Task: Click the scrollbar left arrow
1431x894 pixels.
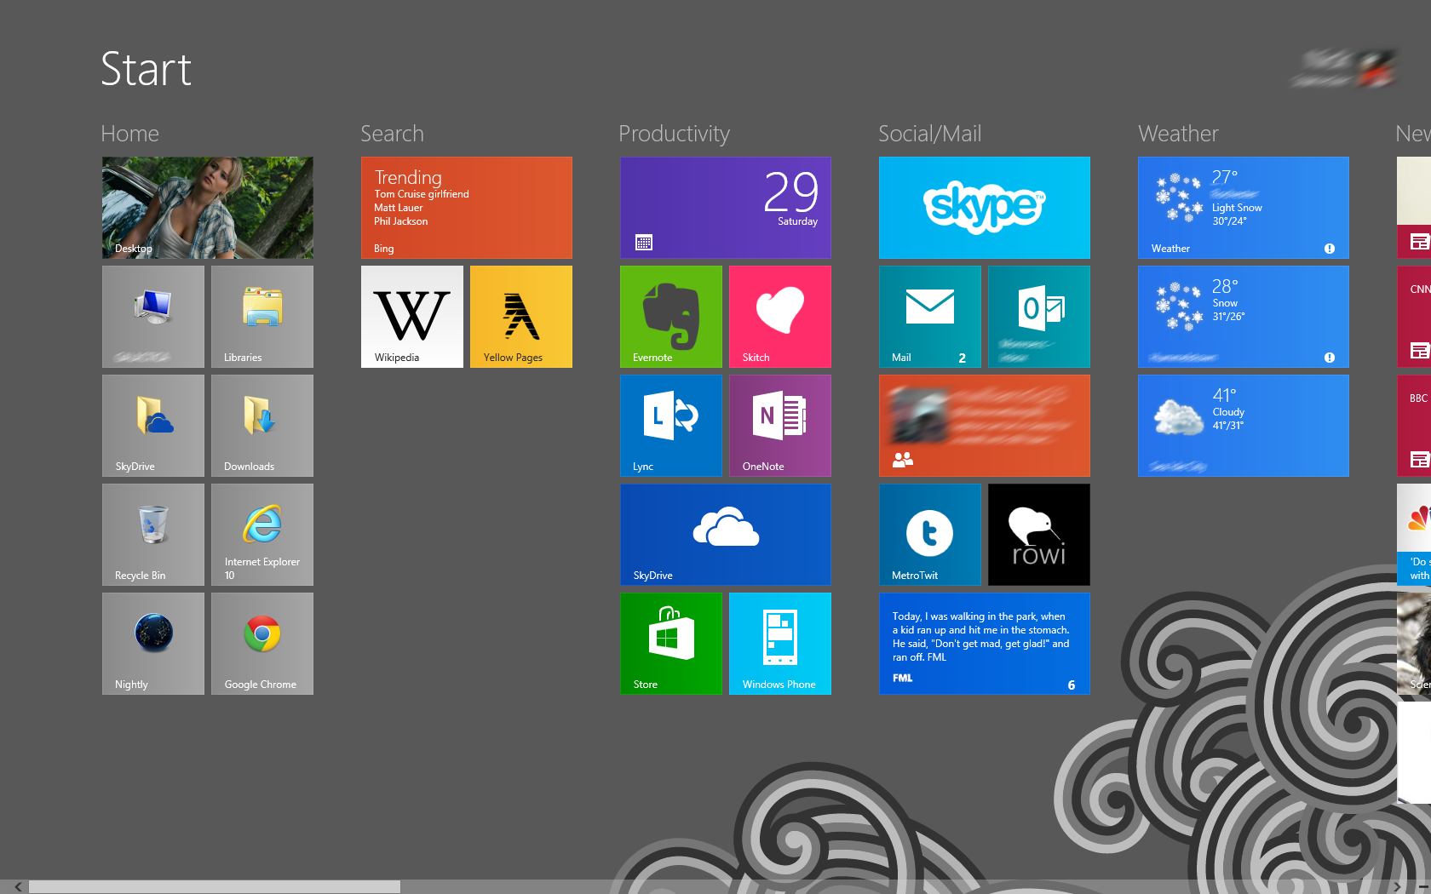Action: (x=18, y=886)
